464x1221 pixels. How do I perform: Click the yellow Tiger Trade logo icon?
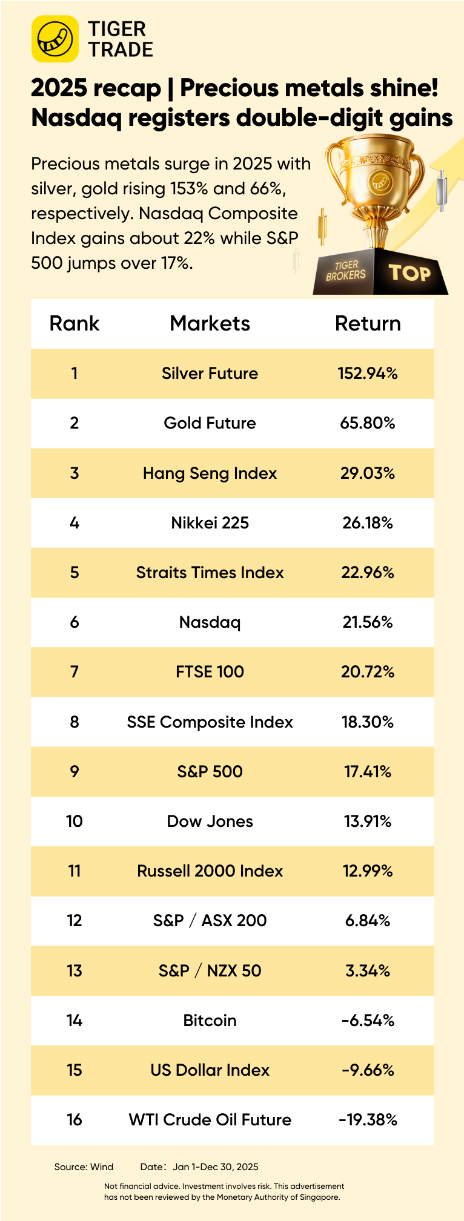55,39
